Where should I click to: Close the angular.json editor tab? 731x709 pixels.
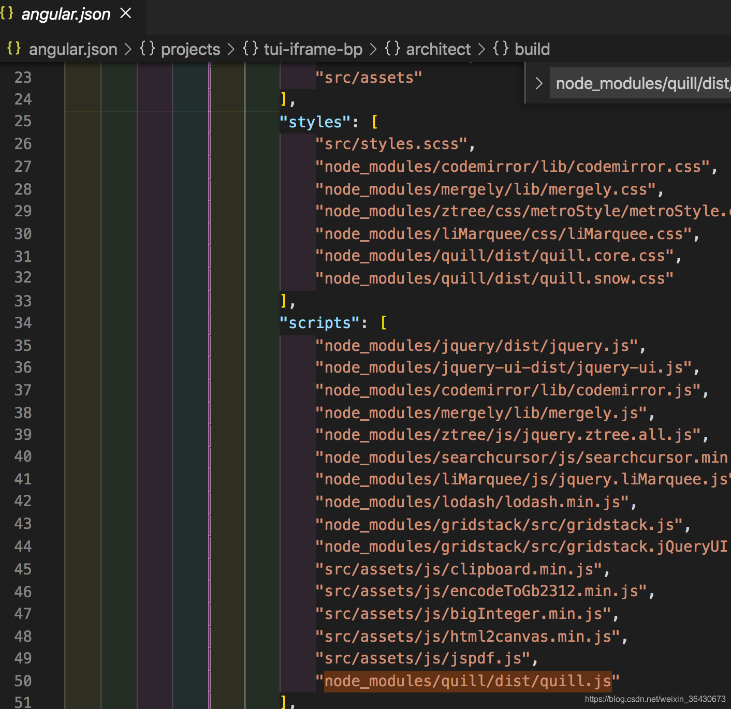tap(126, 13)
